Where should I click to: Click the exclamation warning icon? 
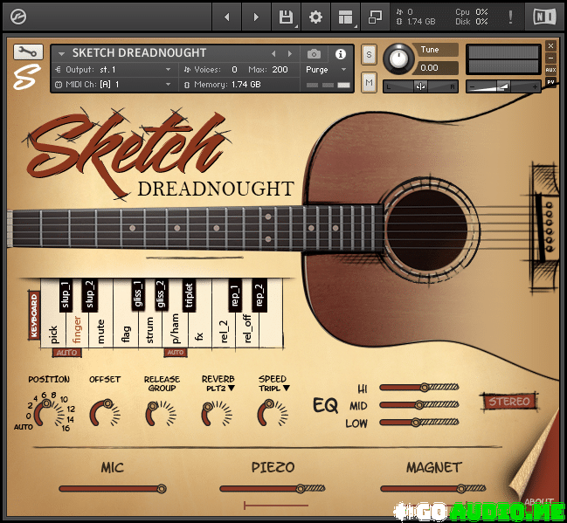pyautogui.click(x=510, y=17)
